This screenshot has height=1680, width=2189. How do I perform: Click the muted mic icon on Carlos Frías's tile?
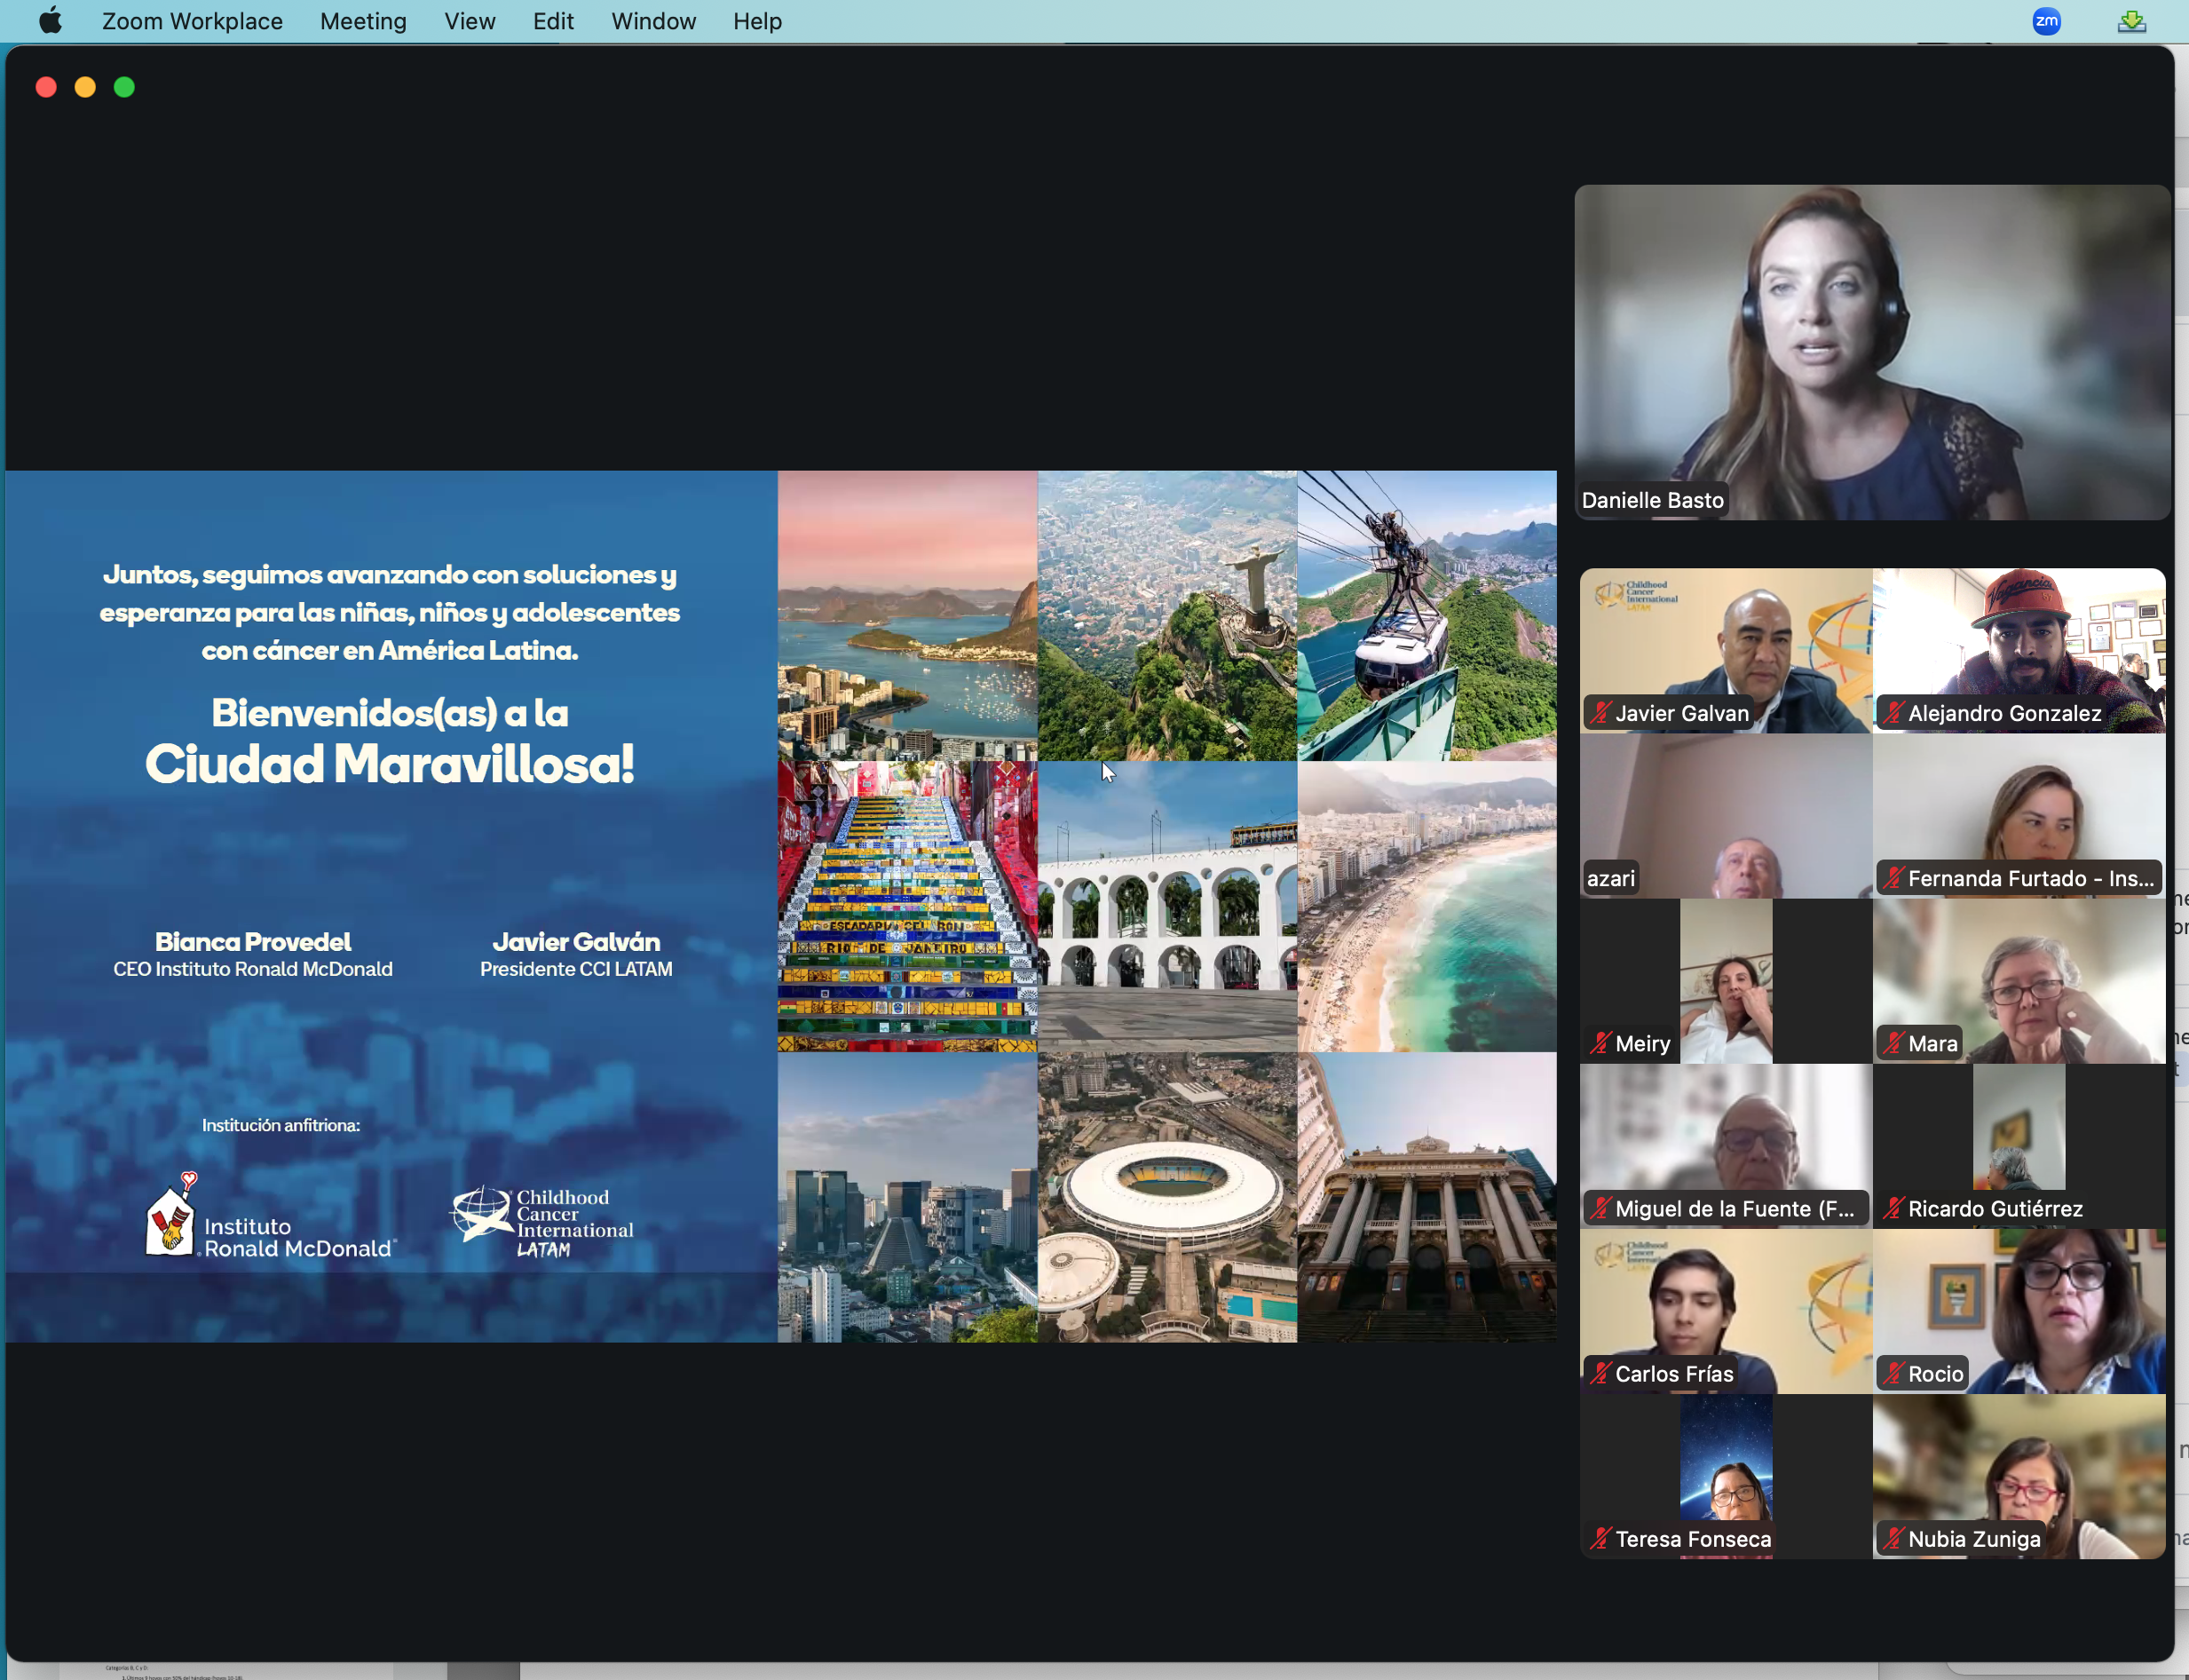[1602, 1373]
